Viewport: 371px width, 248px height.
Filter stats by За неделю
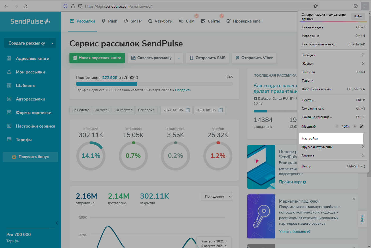(81, 110)
